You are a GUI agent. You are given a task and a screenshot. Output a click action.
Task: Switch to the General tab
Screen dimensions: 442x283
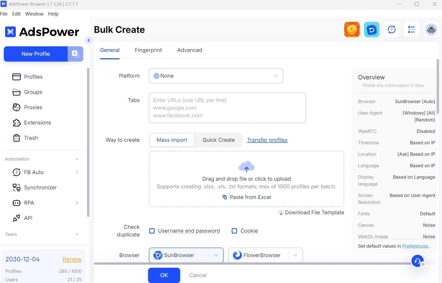110,50
